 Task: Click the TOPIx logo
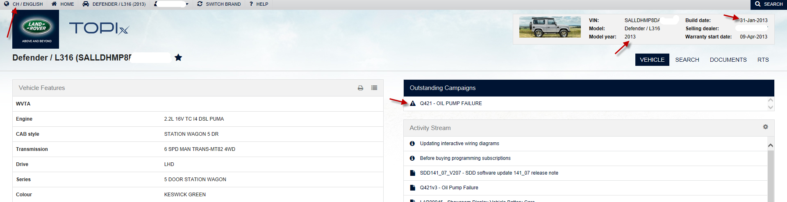(x=99, y=28)
